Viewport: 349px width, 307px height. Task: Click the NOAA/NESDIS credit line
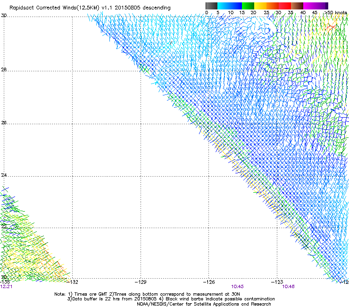[x=204, y=304]
